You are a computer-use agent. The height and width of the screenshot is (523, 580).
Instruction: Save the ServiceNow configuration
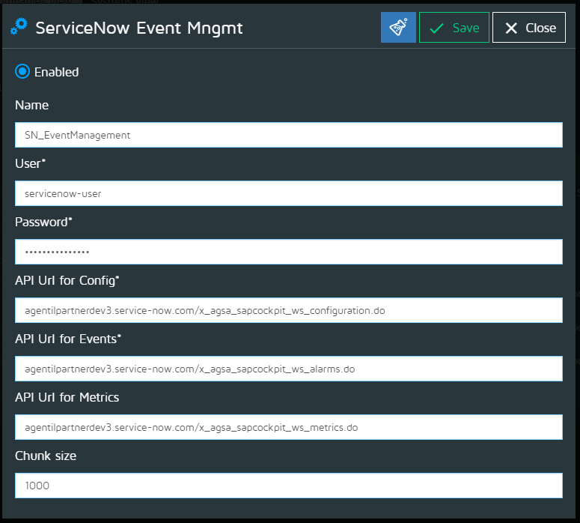pos(454,28)
